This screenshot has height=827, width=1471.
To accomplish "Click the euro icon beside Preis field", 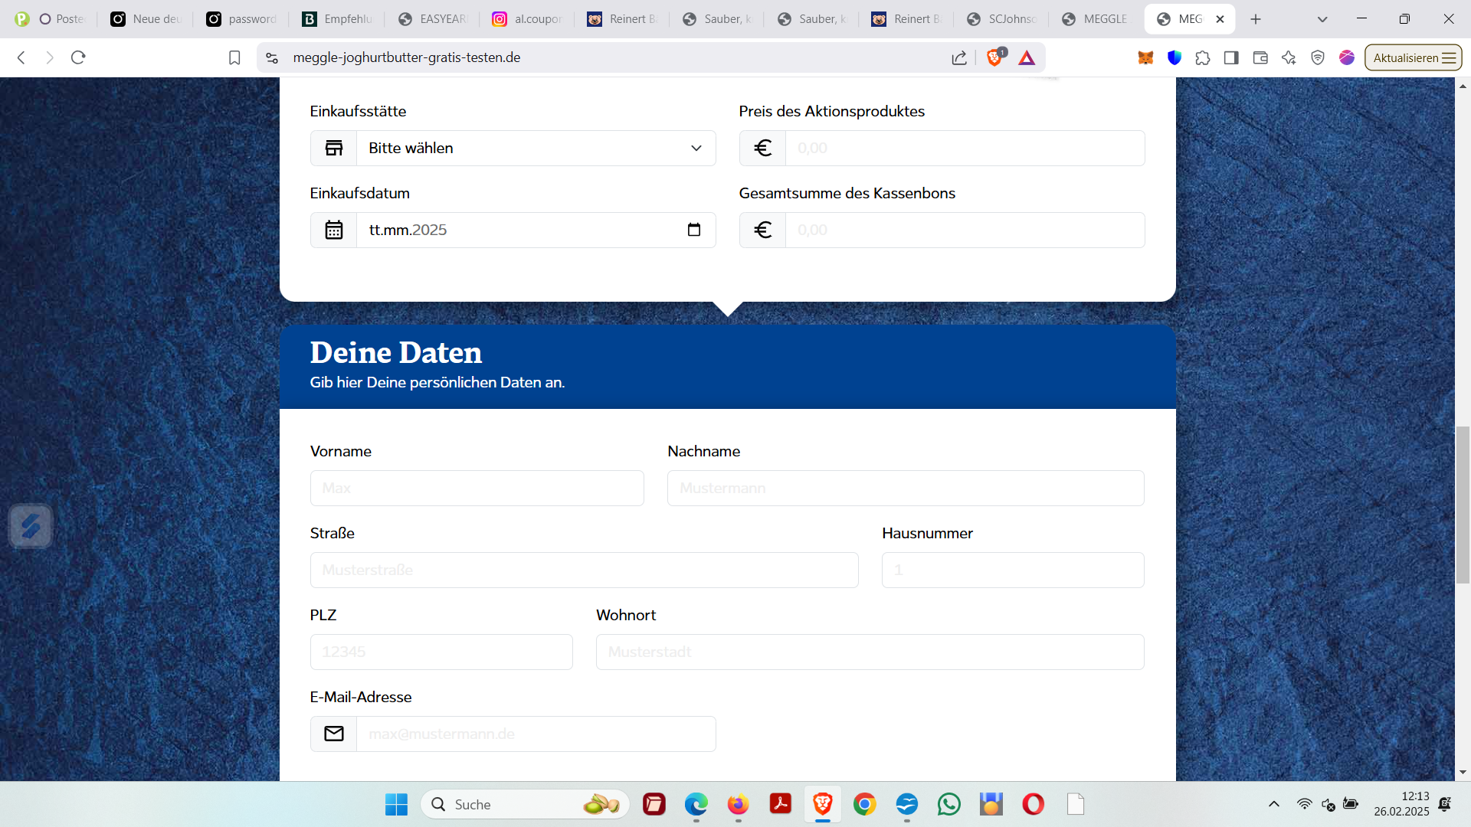I will [x=763, y=148].
